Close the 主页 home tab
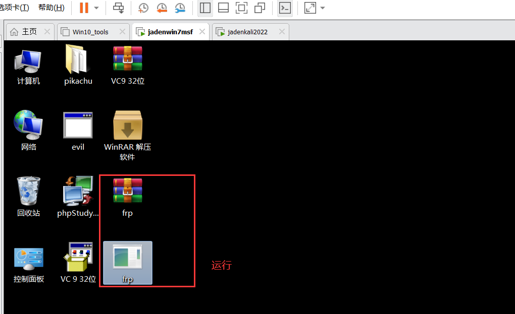This screenshot has height=314, width=515. click(x=47, y=32)
